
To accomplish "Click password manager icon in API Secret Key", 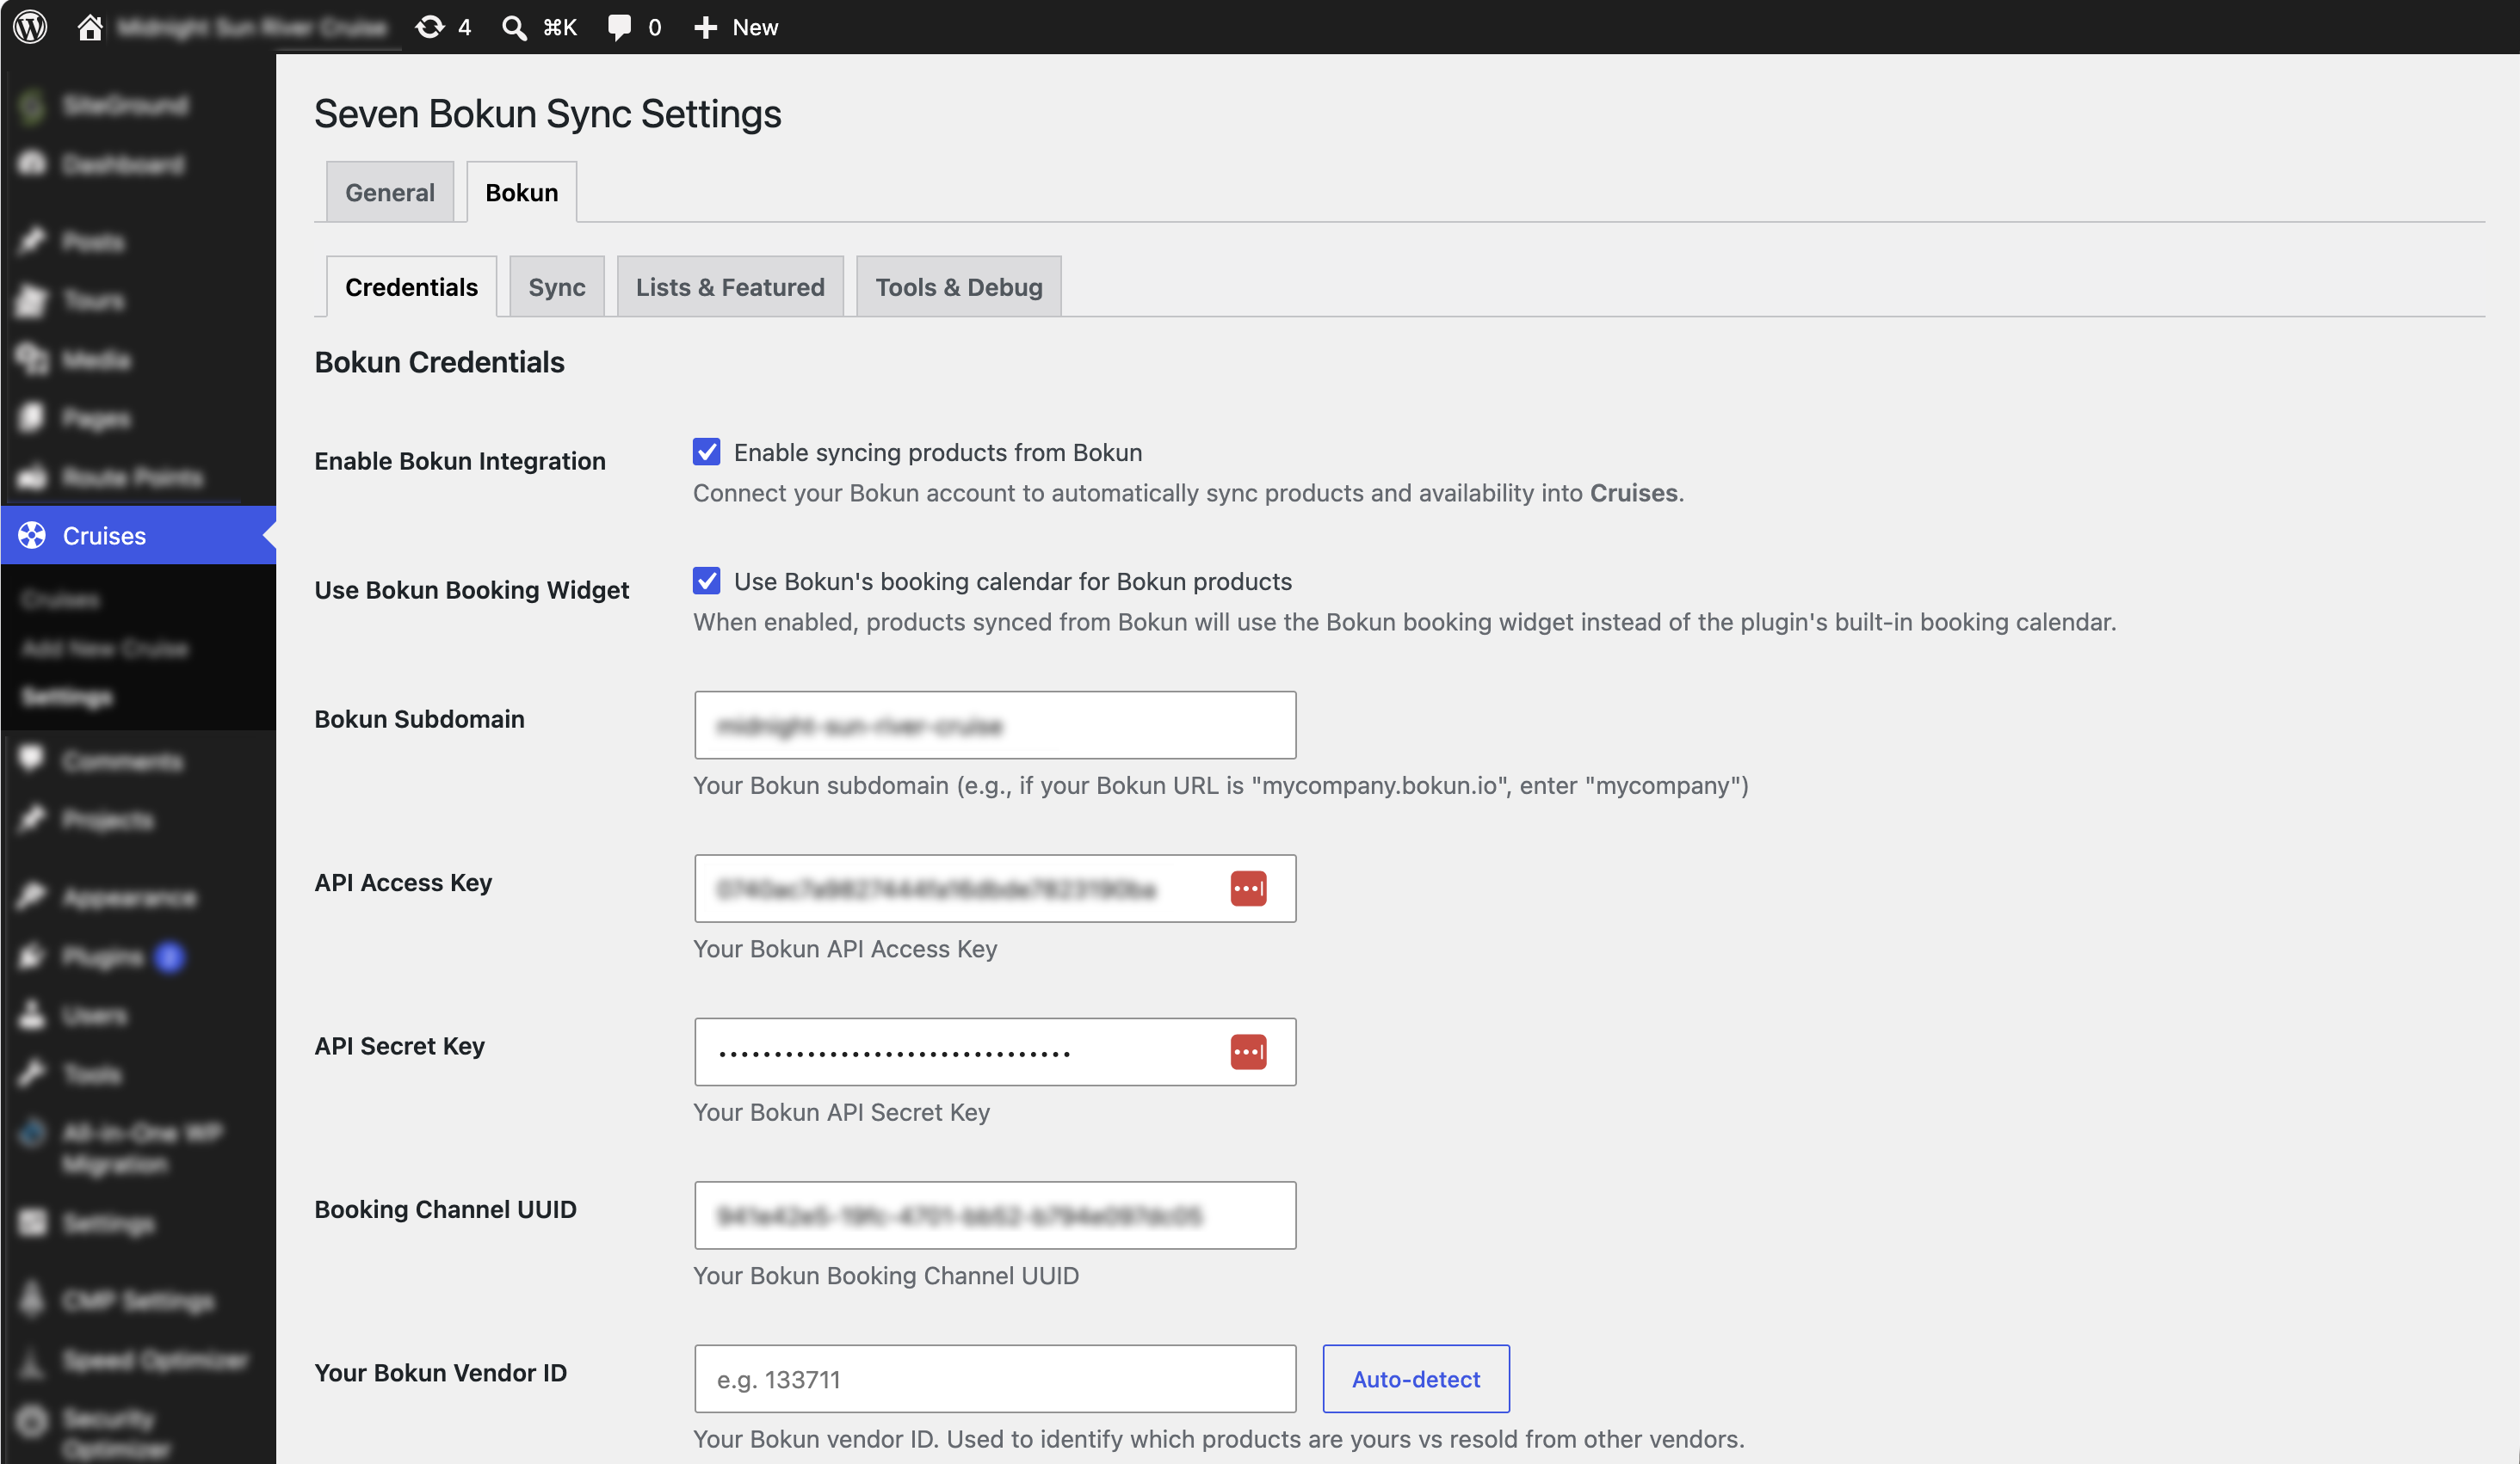I will (1248, 1051).
